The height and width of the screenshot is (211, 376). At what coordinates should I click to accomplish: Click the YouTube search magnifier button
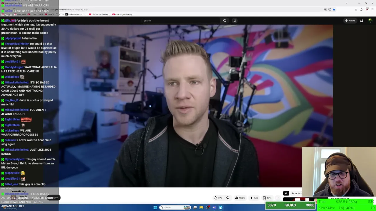225,21
